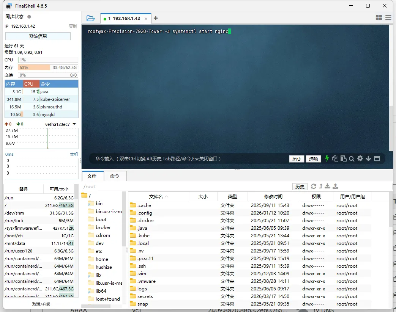
Task: Click the CPU usage bar 1%
Action: [48, 60]
